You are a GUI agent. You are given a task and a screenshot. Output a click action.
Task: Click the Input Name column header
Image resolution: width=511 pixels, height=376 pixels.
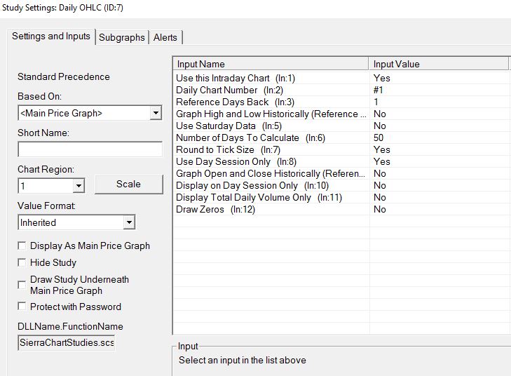point(271,64)
